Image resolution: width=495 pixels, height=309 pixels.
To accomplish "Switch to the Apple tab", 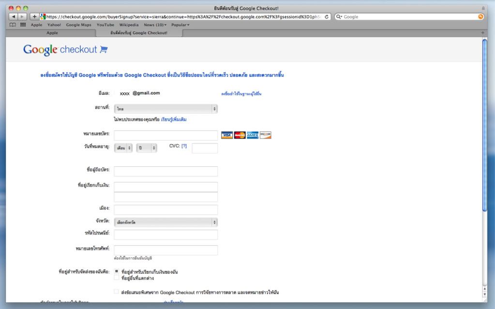I will (x=52, y=33).
